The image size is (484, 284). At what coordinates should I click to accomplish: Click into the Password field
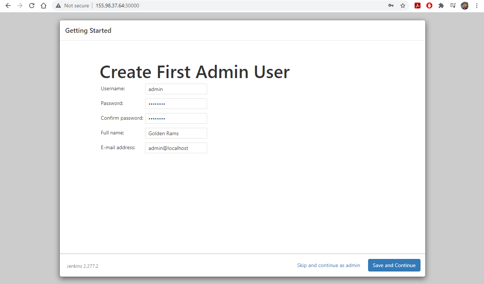176,104
